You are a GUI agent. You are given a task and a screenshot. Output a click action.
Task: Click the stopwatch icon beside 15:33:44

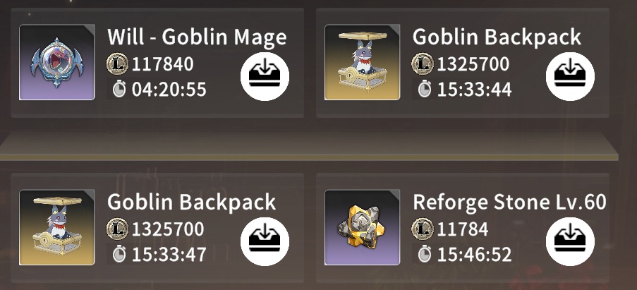[x=424, y=89]
